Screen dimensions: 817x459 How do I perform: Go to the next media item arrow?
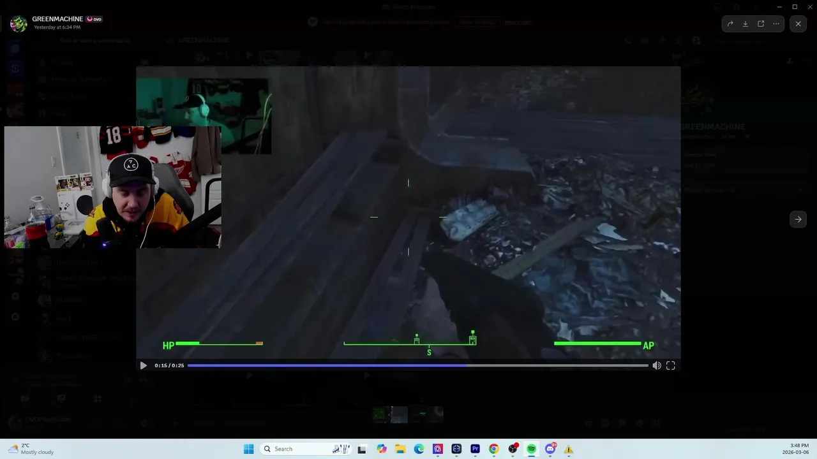798,219
